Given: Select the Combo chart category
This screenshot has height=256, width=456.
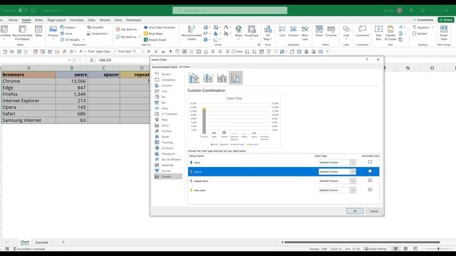Looking at the screenshot, I should click(x=168, y=176).
